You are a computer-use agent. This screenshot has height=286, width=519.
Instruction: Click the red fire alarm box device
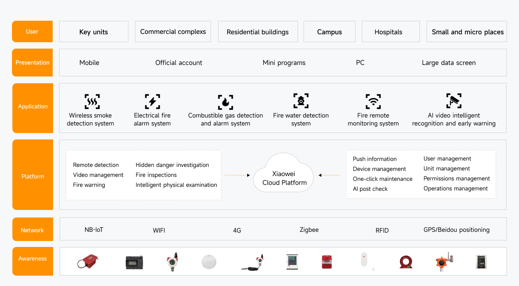click(x=327, y=262)
